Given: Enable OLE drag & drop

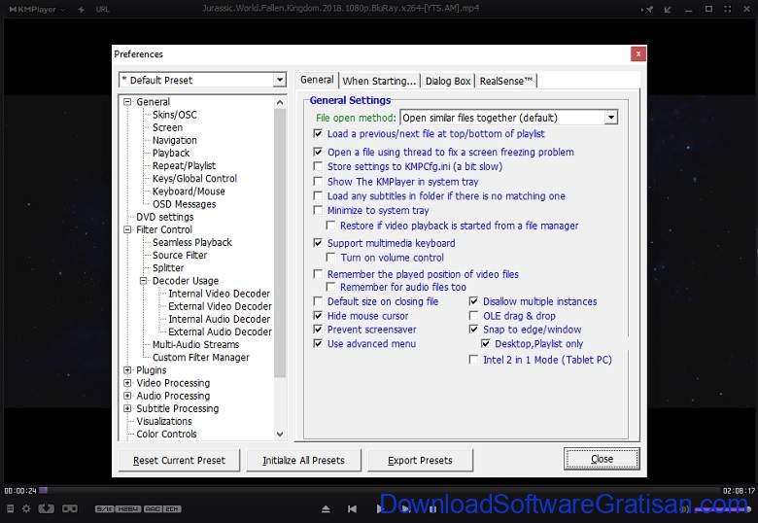Looking at the screenshot, I should tap(474, 316).
